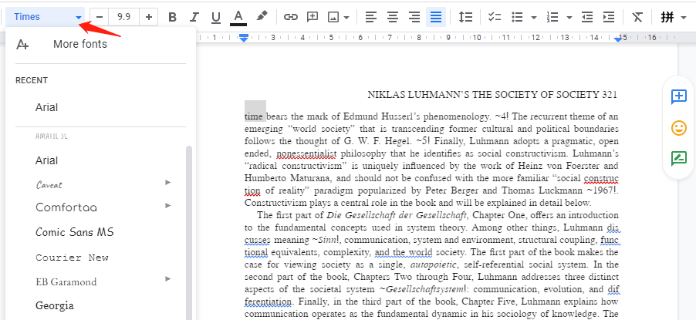Click the italic title Die Gesellschaft der Gesellschaft

pos(397,216)
